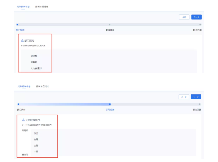The width and height of the screenshot is (218, 162).
Task: Go back with the 上一步 button
Action: click(x=184, y=97)
